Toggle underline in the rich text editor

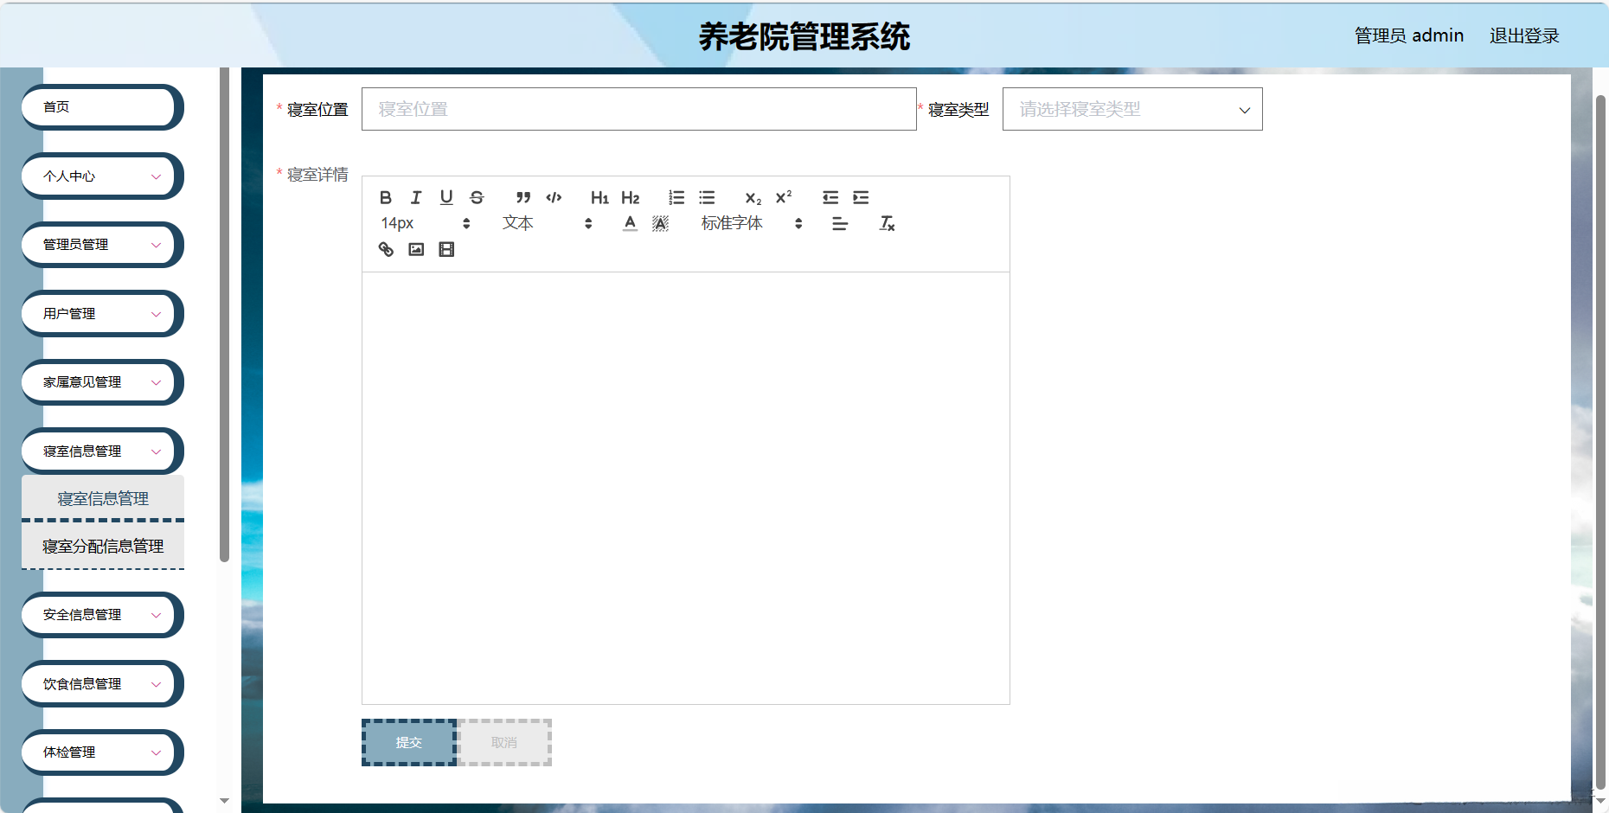coord(446,197)
